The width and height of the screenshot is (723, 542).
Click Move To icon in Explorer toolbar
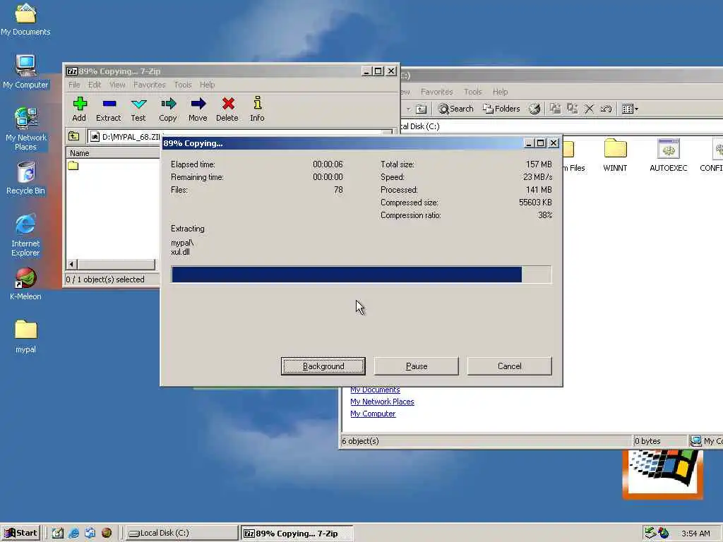[556, 109]
